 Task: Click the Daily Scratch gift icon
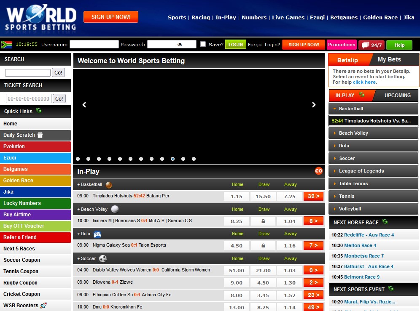(x=40, y=135)
